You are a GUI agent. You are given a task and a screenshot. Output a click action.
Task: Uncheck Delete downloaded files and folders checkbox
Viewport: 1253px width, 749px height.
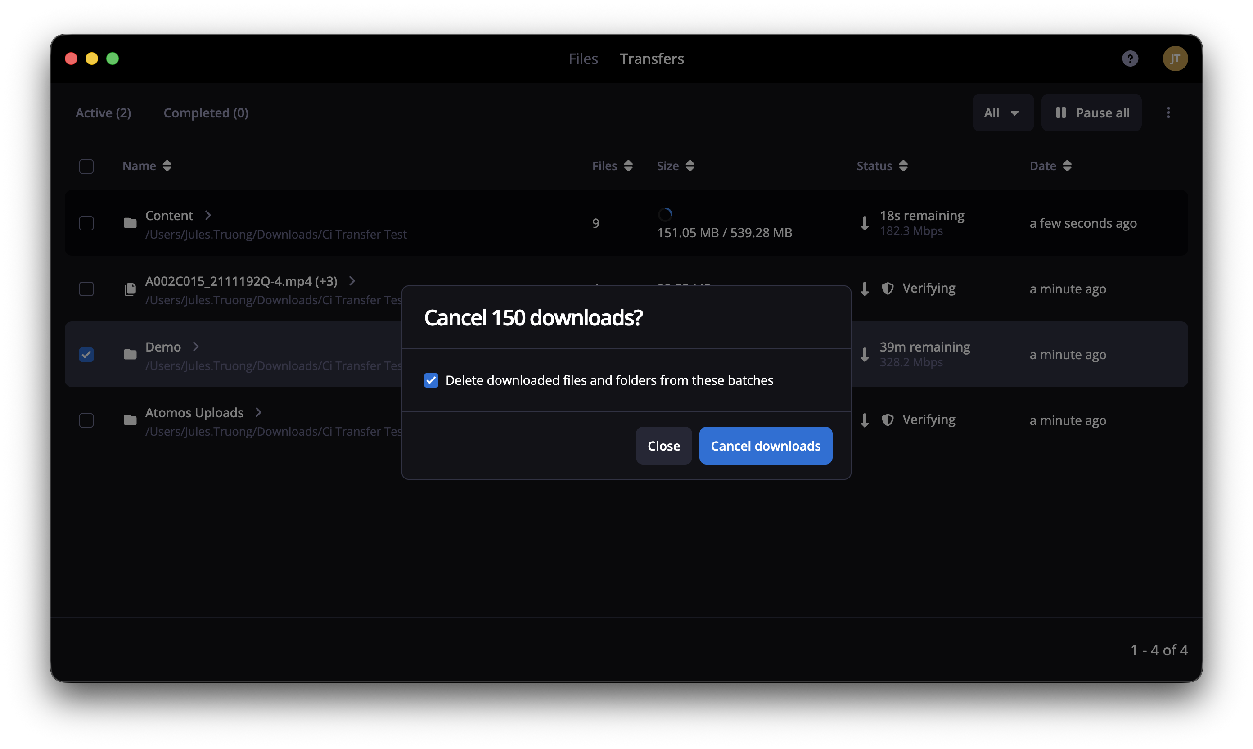(x=431, y=380)
